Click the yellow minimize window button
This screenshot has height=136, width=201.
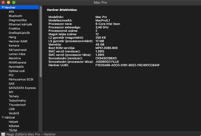[8, 2]
